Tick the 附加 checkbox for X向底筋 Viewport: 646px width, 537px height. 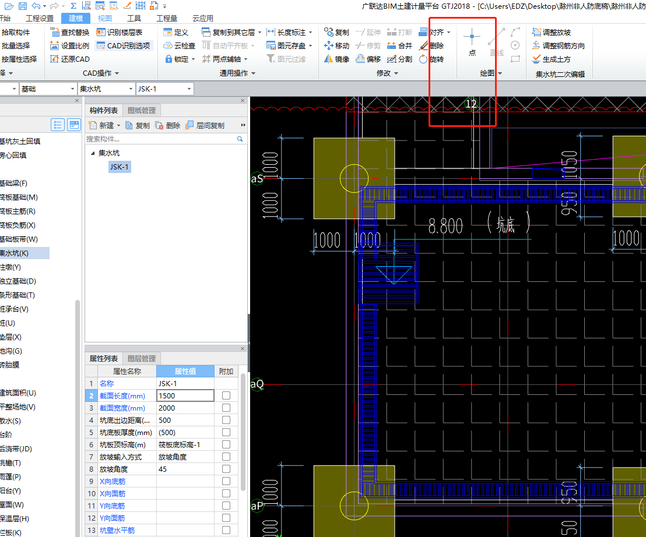(x=226, y=481)
